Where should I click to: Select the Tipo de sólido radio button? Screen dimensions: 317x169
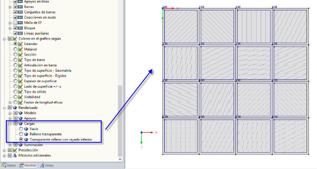click(15, 91)
